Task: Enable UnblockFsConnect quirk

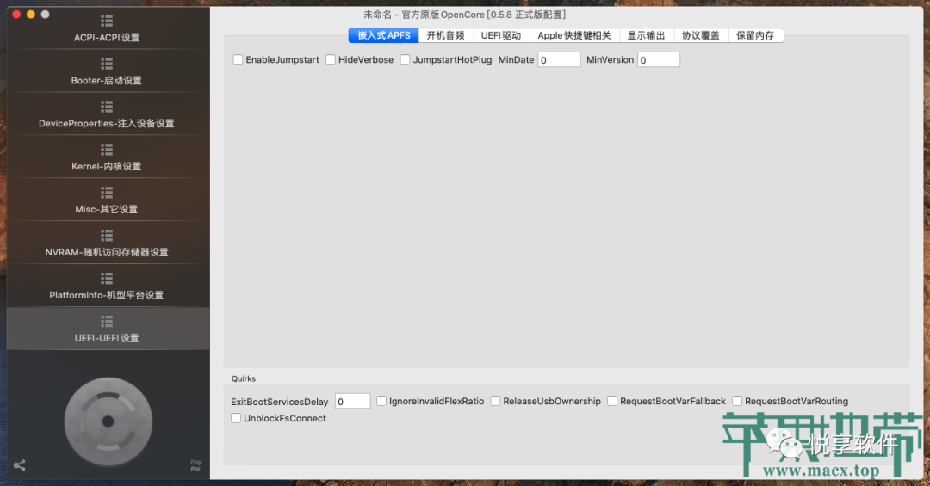Action: (x=236, y=418)
